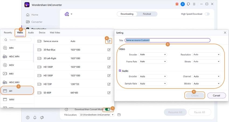Click the Cancel button
The width and height of the screenshot is (229, 122).
[216, 96]
